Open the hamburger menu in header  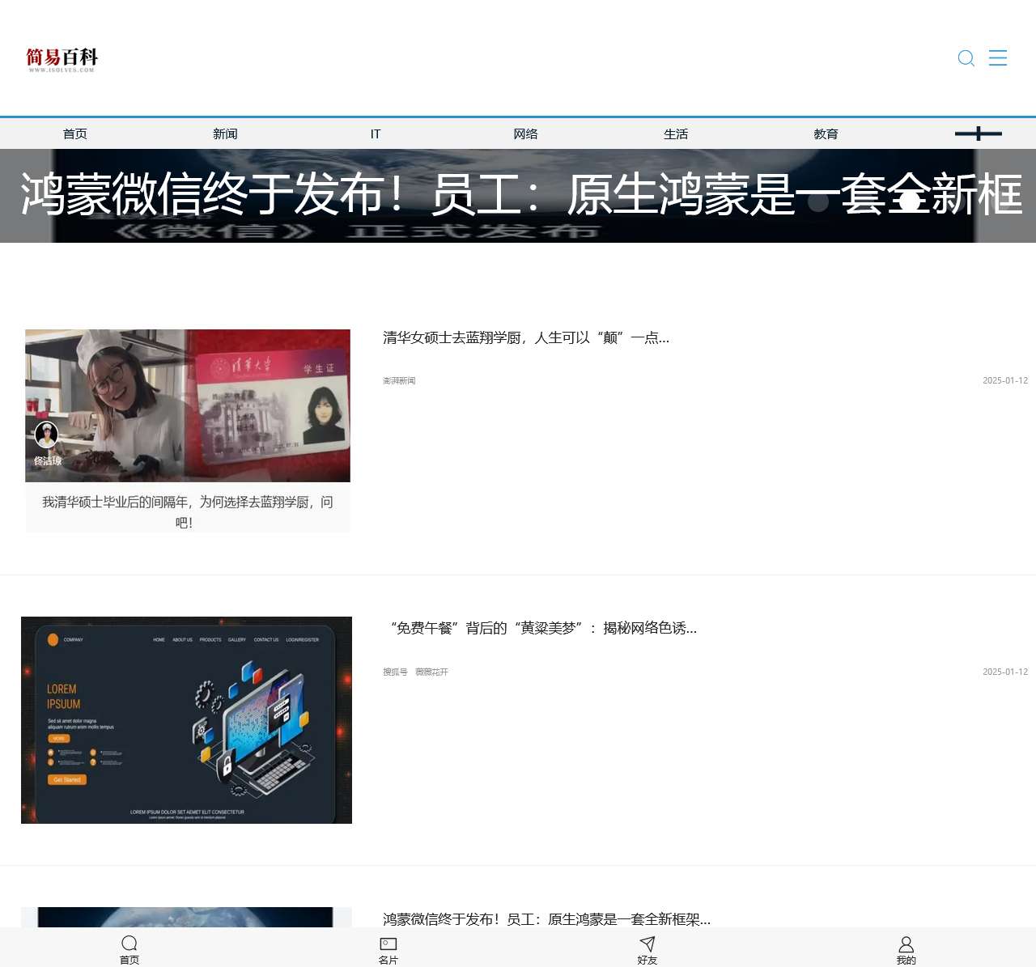(x=998, y=57)
